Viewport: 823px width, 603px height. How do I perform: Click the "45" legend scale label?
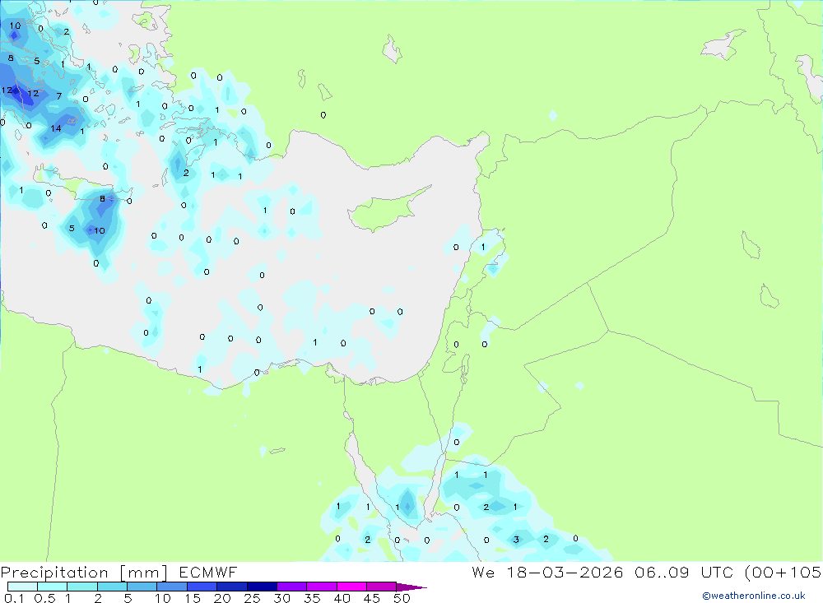(372, 598)
